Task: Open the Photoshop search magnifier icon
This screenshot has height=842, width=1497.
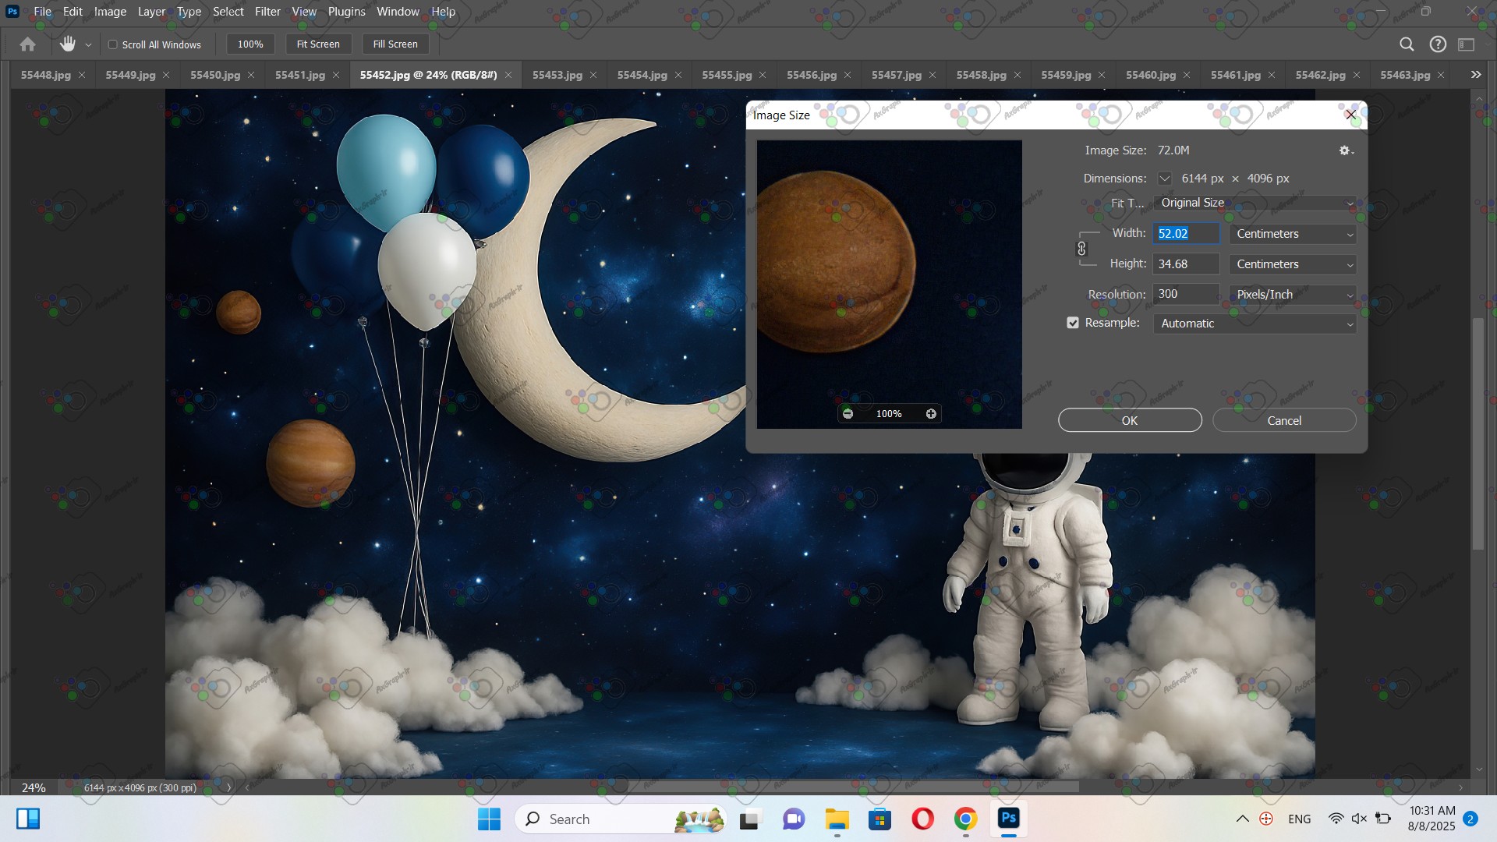Action: pos(1407,44)
